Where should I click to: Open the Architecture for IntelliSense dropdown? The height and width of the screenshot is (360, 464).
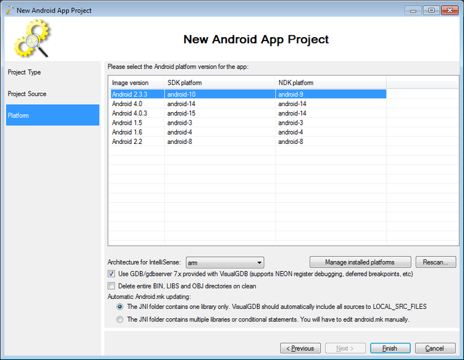(225, 263)
